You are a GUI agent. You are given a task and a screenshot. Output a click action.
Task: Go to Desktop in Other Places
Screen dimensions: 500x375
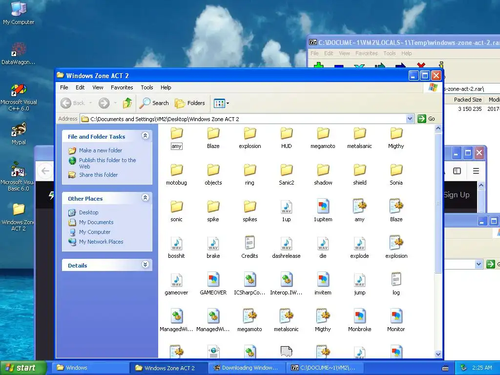(x=89, y=212)
